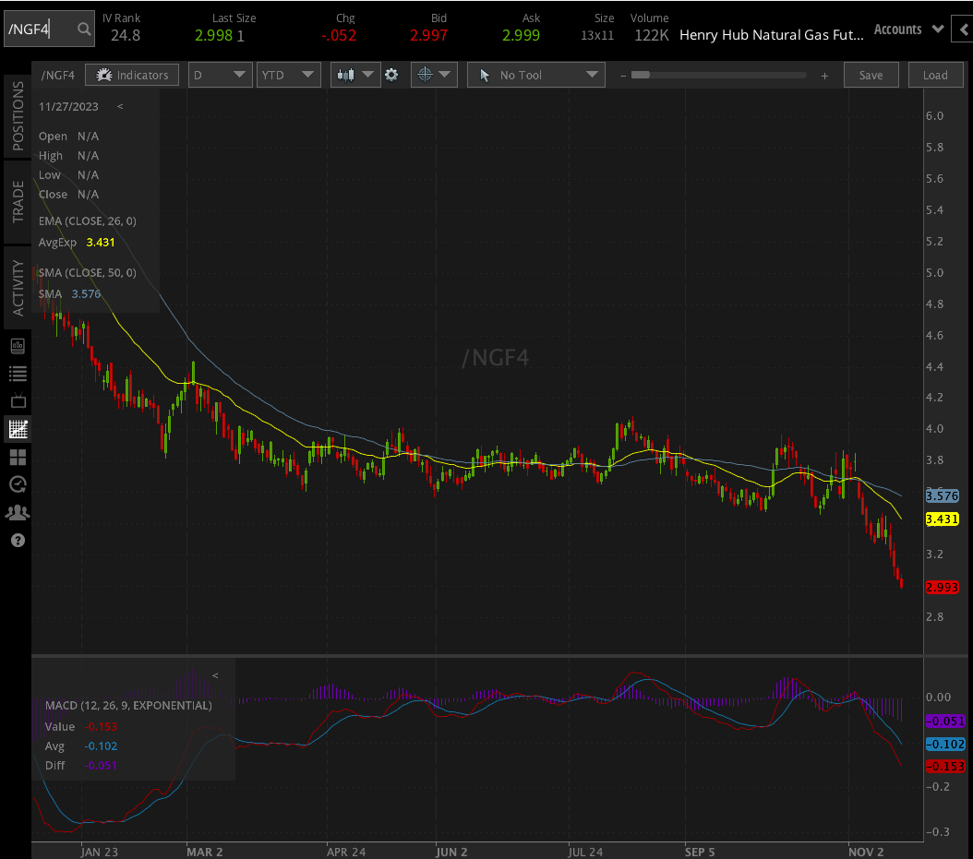Viewport: 973px width, 859px height.
Task: Open the TV media icon in sidebar
Action: [x=18, y=401]
